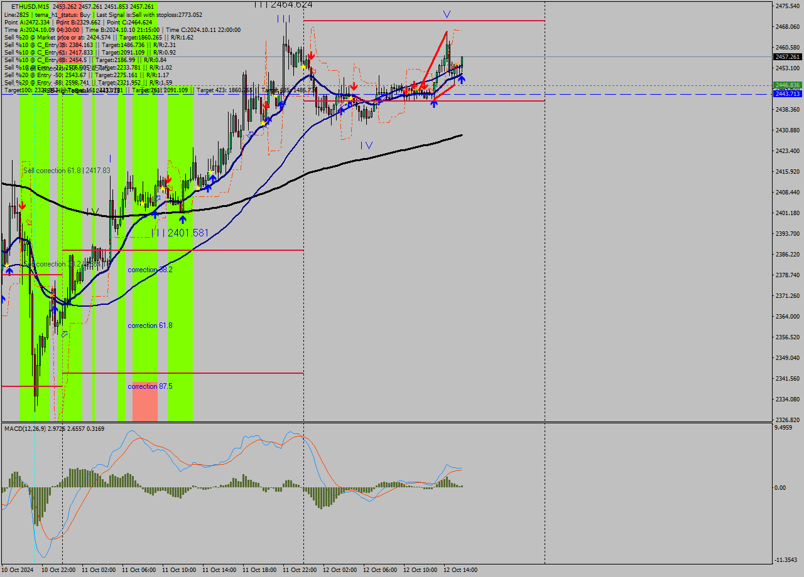Click 2371.260 on the price scale
This screenshot has width=804, height=577.
click(787, 296)
